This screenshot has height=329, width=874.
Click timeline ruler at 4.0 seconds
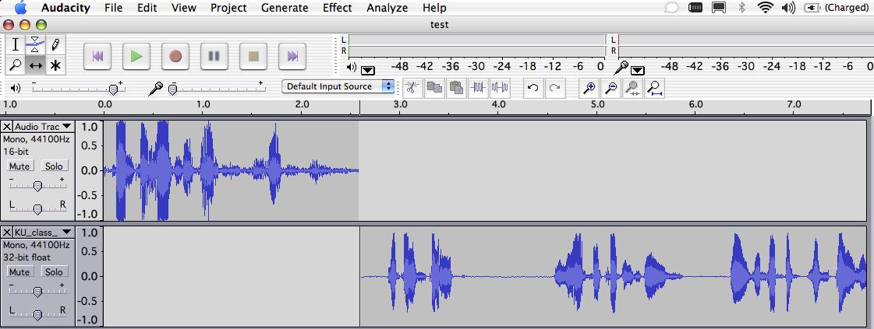[x=498, y=104]
